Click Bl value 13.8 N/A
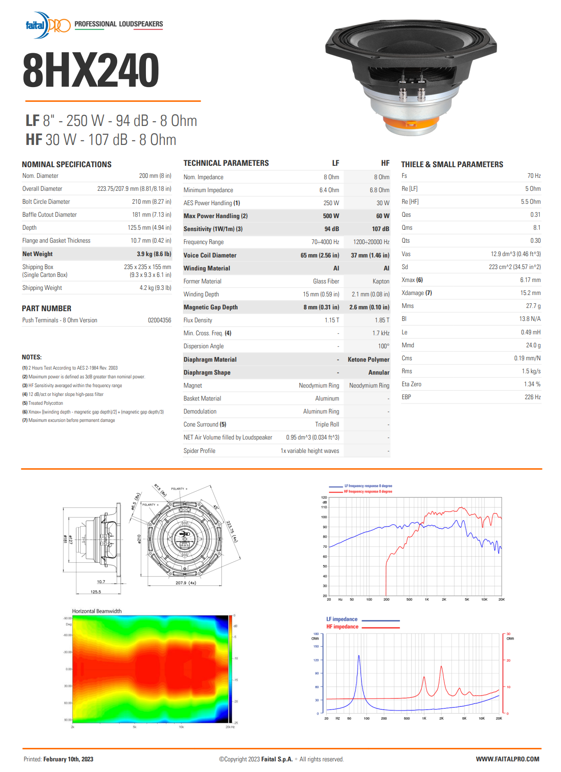This screenshot has height=772, width=561. point(530,319)
